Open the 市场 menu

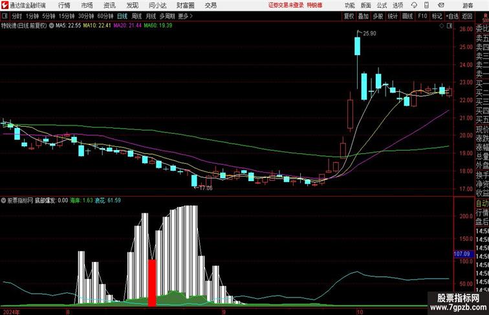[87, 5]
